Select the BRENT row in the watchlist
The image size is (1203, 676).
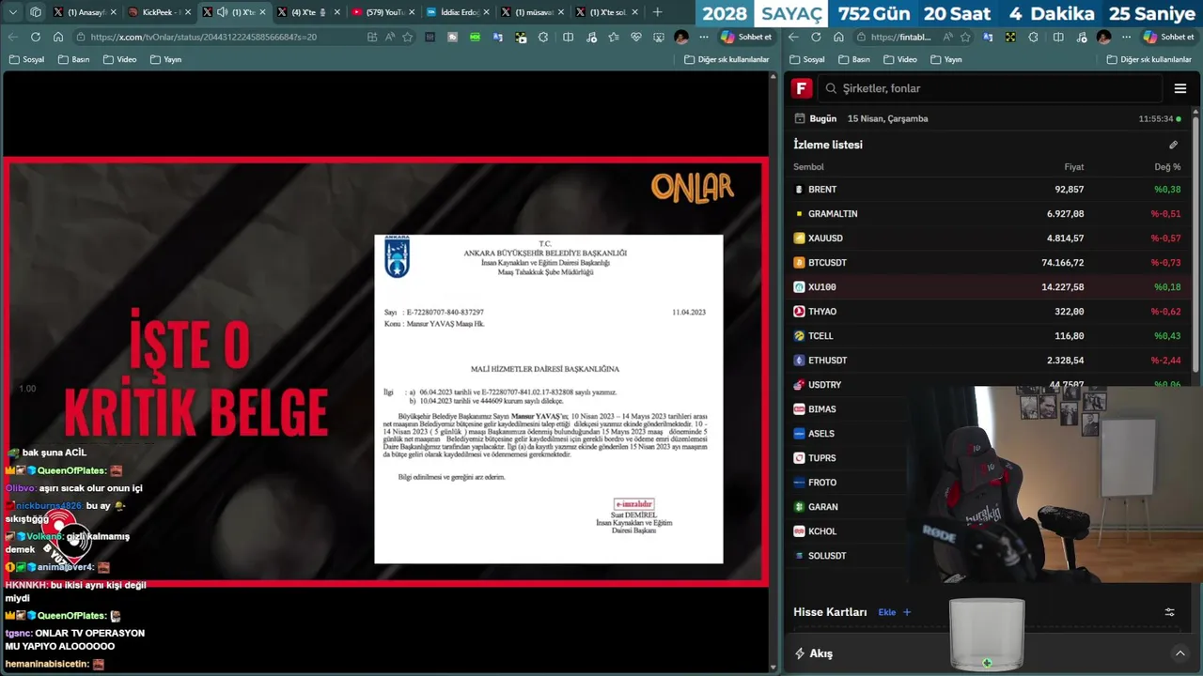[987, 190]
